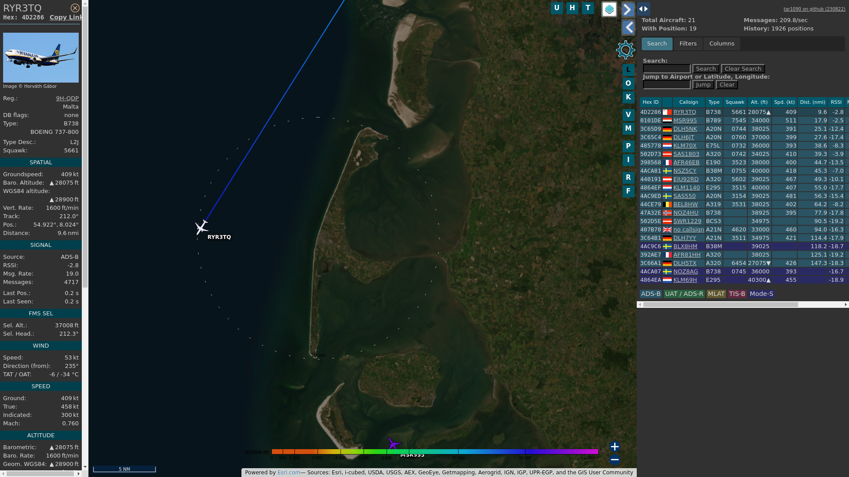Sort table by Squawk column
This screenshot has width=849, height=477.
735,102
